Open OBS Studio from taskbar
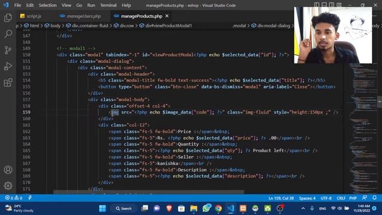 click(280, 208)
